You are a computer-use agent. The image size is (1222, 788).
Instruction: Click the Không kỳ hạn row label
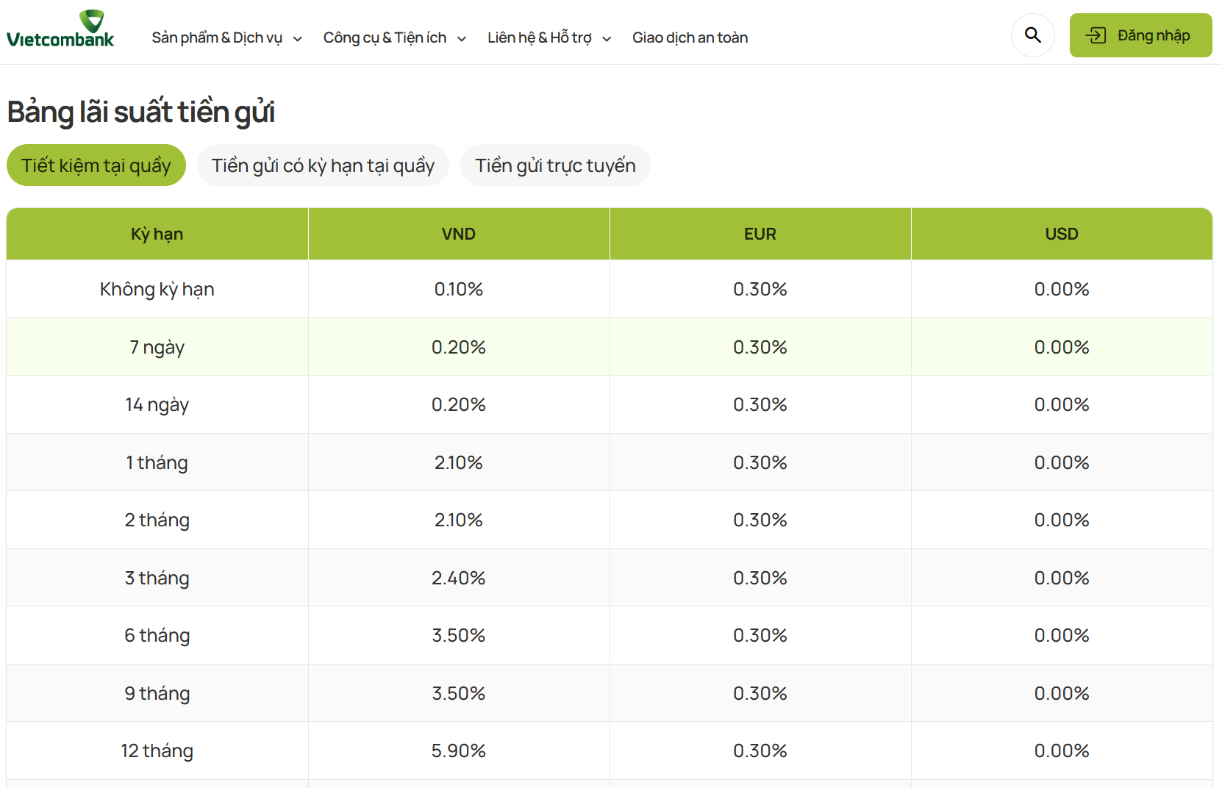pos(157,289)
